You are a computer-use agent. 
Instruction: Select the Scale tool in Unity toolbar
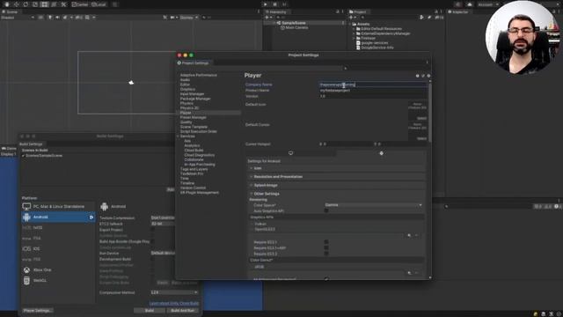pos(35,4)
